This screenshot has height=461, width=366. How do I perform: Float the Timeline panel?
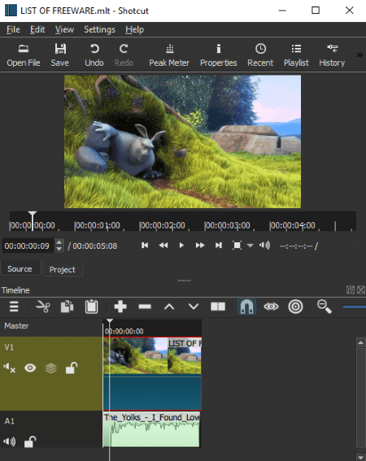click(x=351, y=290)
